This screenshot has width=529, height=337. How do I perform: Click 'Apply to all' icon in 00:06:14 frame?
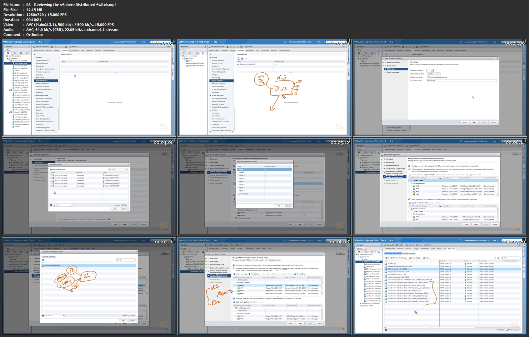point(410,203)
